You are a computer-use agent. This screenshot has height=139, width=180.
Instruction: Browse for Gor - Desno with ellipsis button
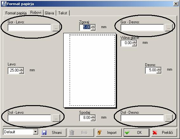point(169,27)
